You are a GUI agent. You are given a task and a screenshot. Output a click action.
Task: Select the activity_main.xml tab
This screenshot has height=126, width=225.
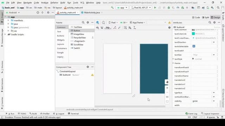point(67,13)
